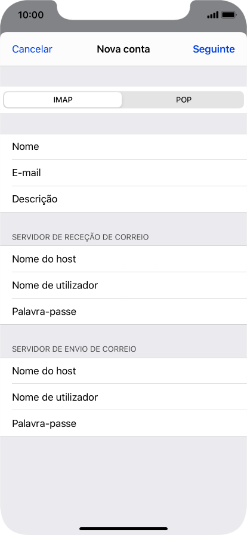The image size is (247, 535).
Task: Select outgoing server Nome de utilizador field
Action: (123, 397)
